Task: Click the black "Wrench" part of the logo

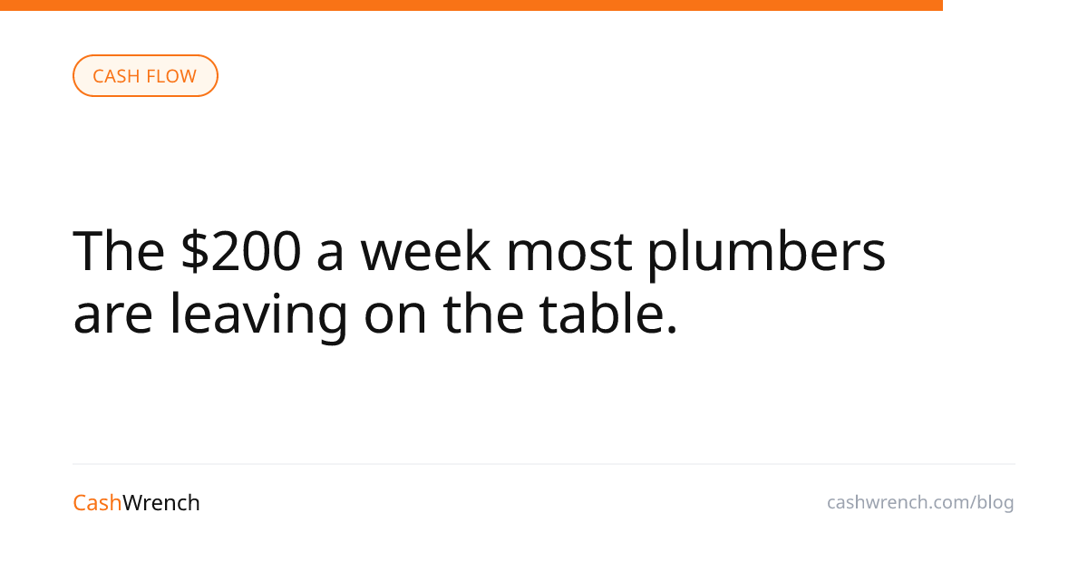Action: pyautogui.click(x=161, y=503)
